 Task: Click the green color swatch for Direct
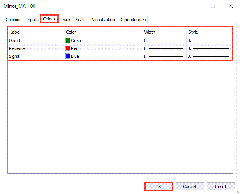point(68,40)
